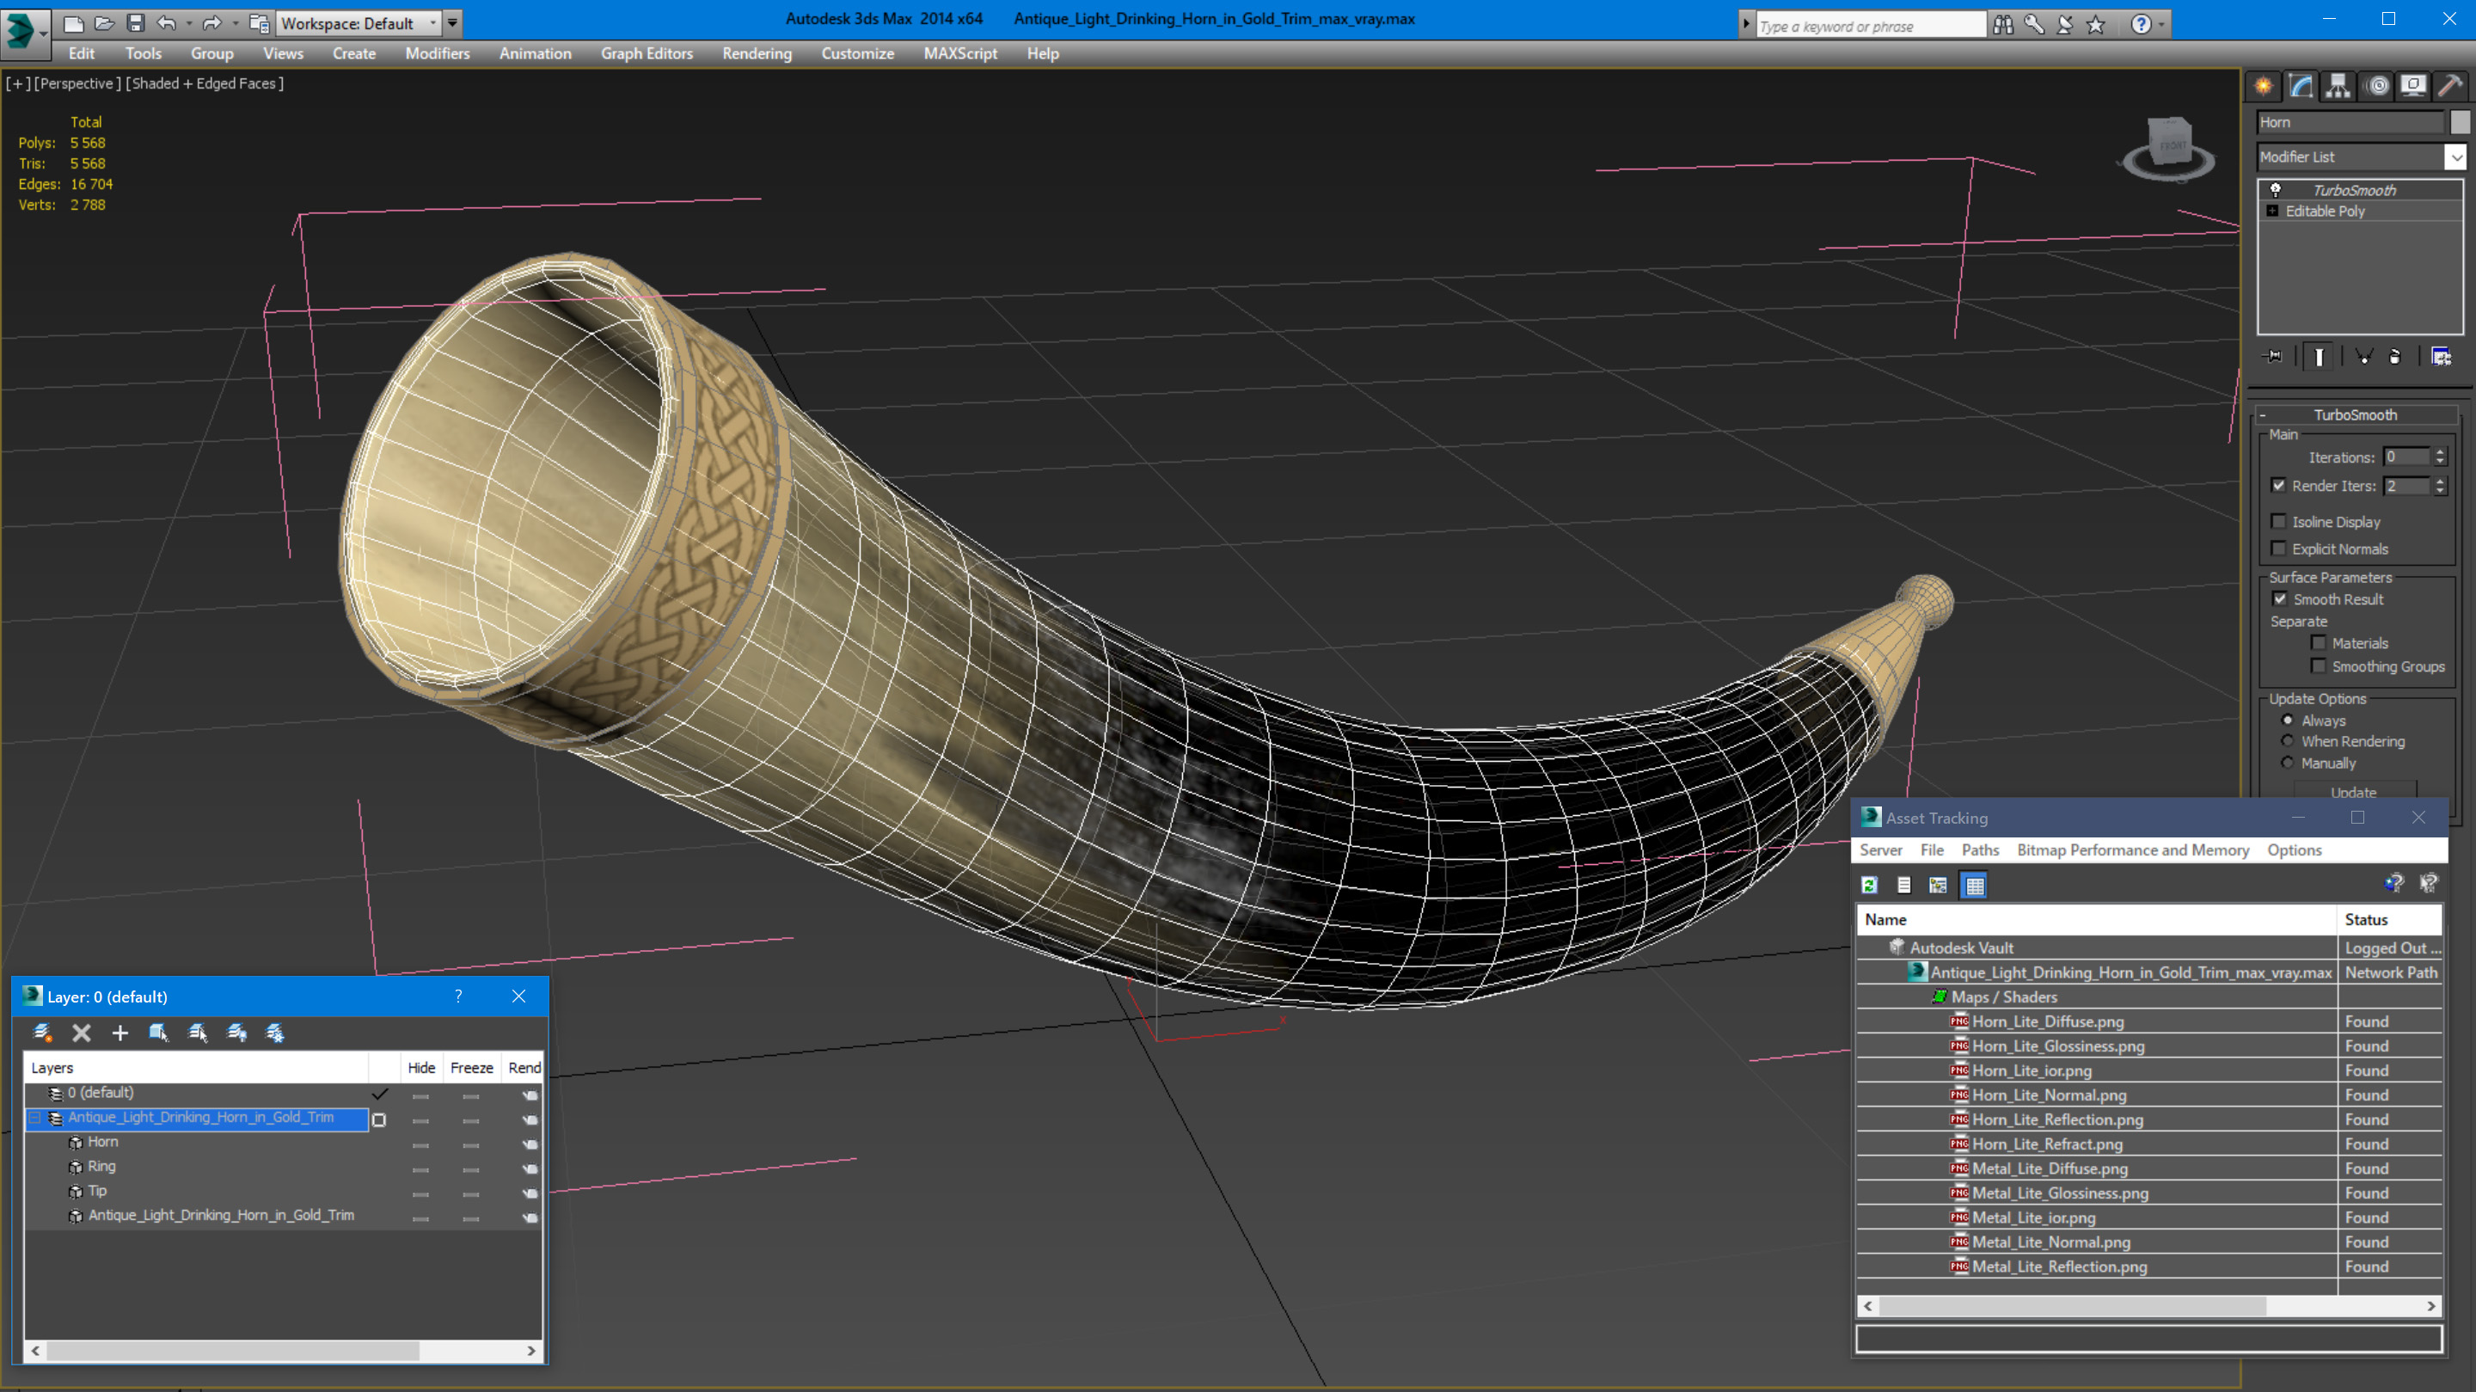The height and width of the screenshot is (1392, 2476).
Task: Open the MAXScript menu
Action: tap(960, 54)
